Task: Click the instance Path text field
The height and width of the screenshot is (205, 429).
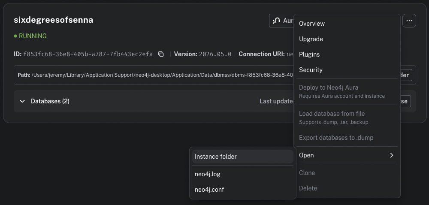Action: 155,75
